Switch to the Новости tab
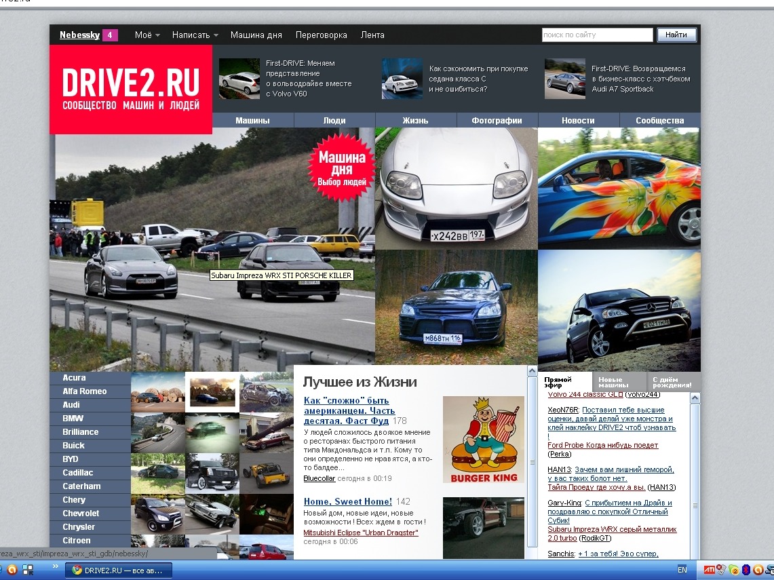The image size is (774, 580). pos(579,121)
